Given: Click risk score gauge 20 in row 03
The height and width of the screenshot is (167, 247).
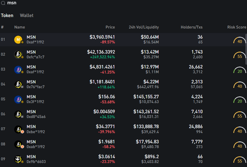Looking at the screenshot, I should click(240, 71).
